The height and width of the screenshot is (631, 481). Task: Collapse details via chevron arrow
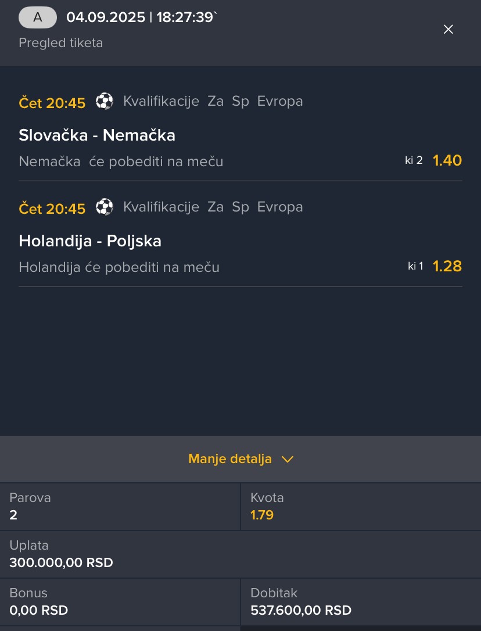(x=288, y=459)
